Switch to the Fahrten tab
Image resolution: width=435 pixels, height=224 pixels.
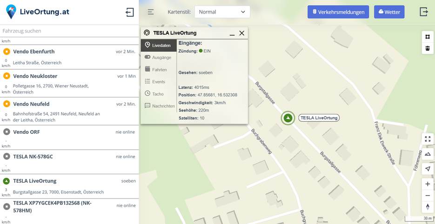click(159, 70)
